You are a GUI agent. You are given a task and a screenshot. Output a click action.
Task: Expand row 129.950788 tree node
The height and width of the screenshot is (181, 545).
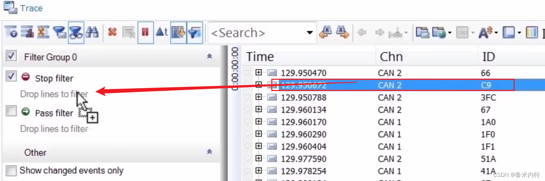259,97
